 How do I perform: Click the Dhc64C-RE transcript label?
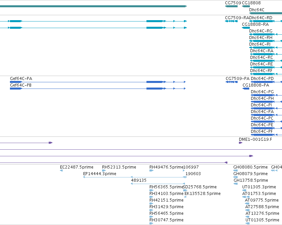coord(261,64)
